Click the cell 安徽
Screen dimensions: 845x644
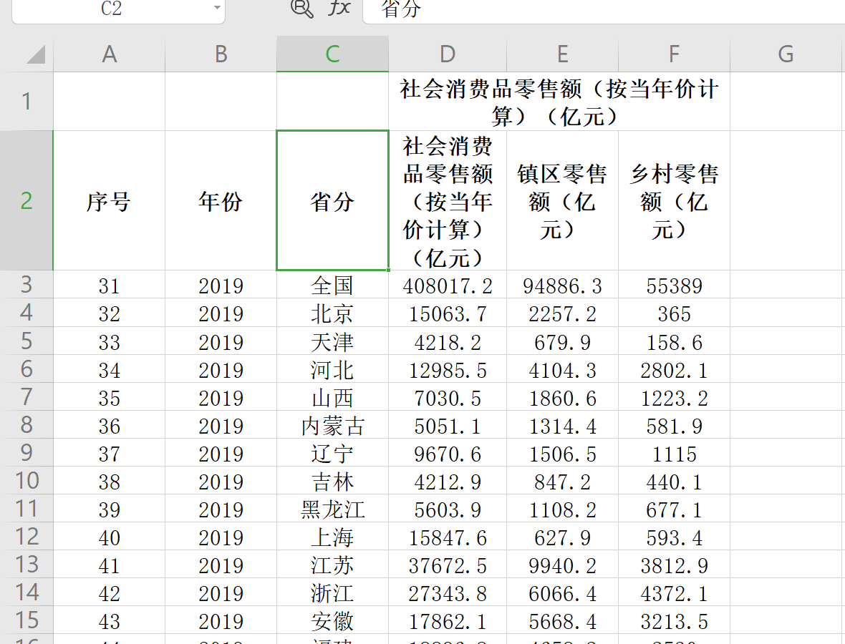tap(332, 621)
